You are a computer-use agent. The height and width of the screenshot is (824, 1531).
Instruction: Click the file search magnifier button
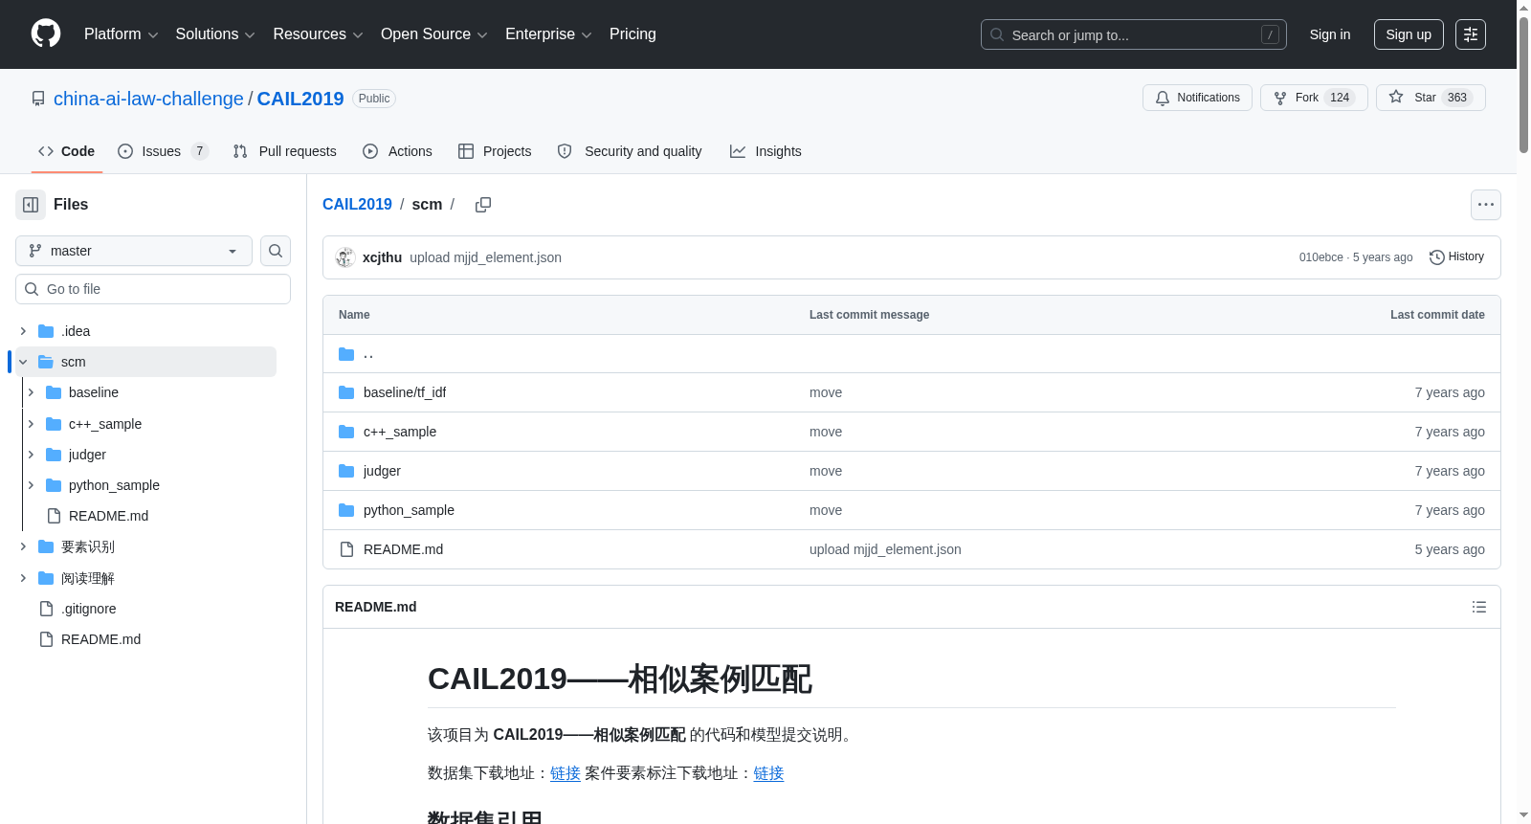[x=276, y=251]
